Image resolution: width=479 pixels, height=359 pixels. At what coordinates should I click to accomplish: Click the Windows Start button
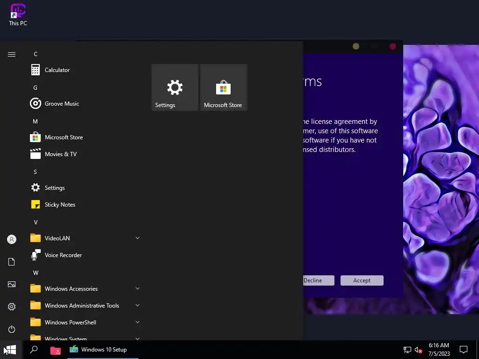pyautogui.click(x=10, y=350)
